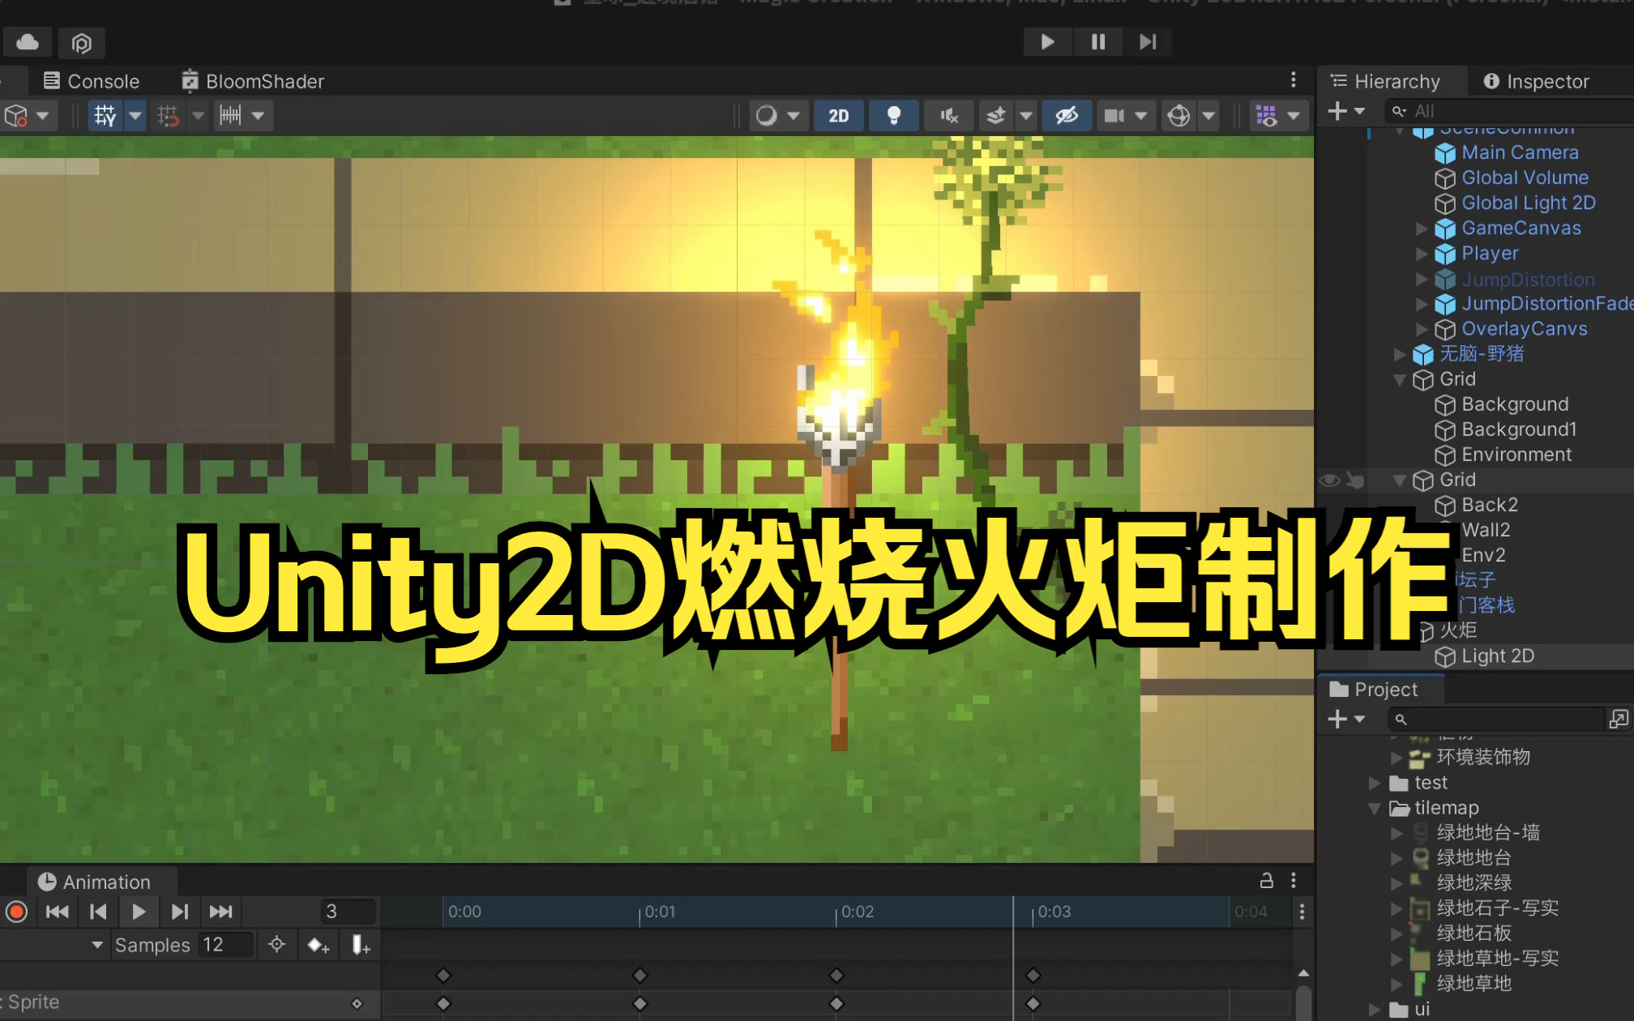Expand the JumpDistortion object
This screenshot has width=1634, height=1021.
[1422, 279]
